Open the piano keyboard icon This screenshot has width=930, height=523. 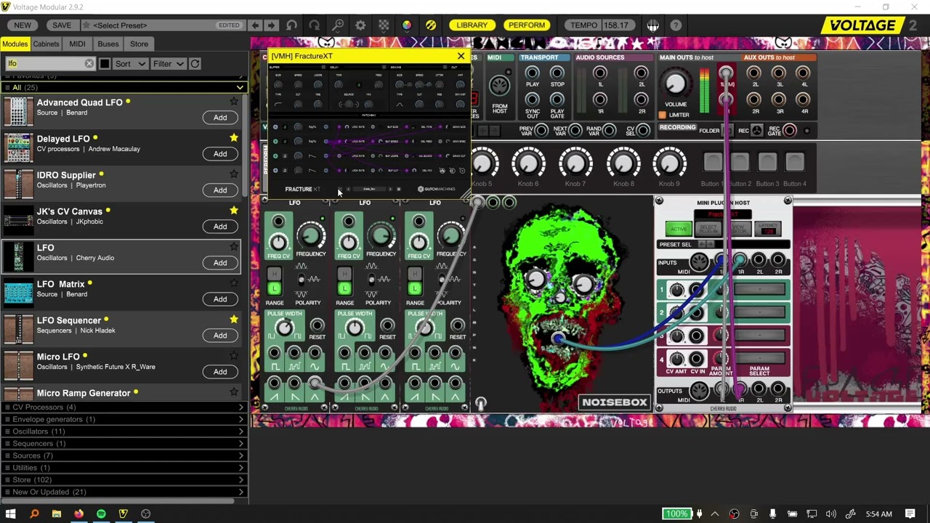click(x=652, y=25)
